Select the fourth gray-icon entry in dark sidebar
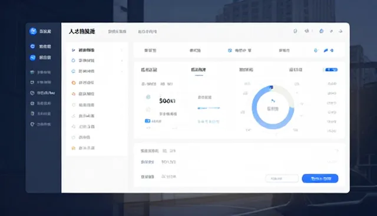Image resolution: width=377 pixels, height=216 pixels. pos(41,103)
